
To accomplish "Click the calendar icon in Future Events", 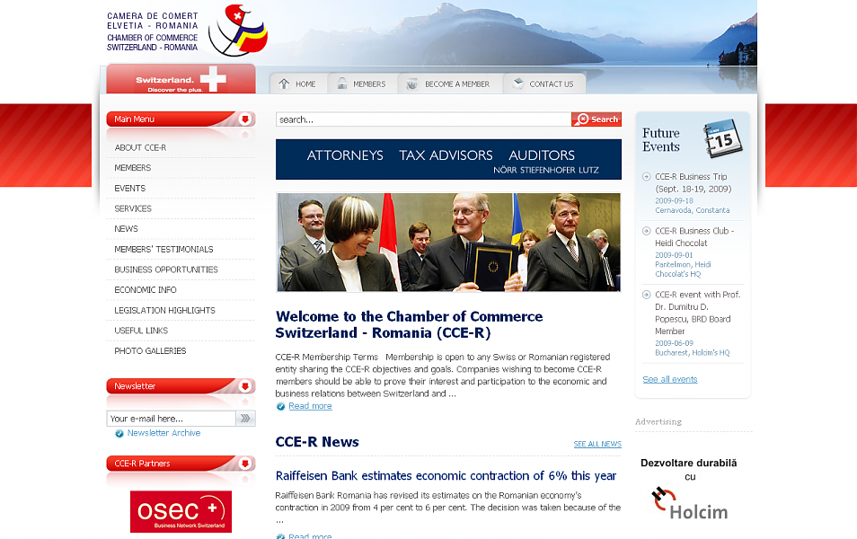I will point(722,139).
